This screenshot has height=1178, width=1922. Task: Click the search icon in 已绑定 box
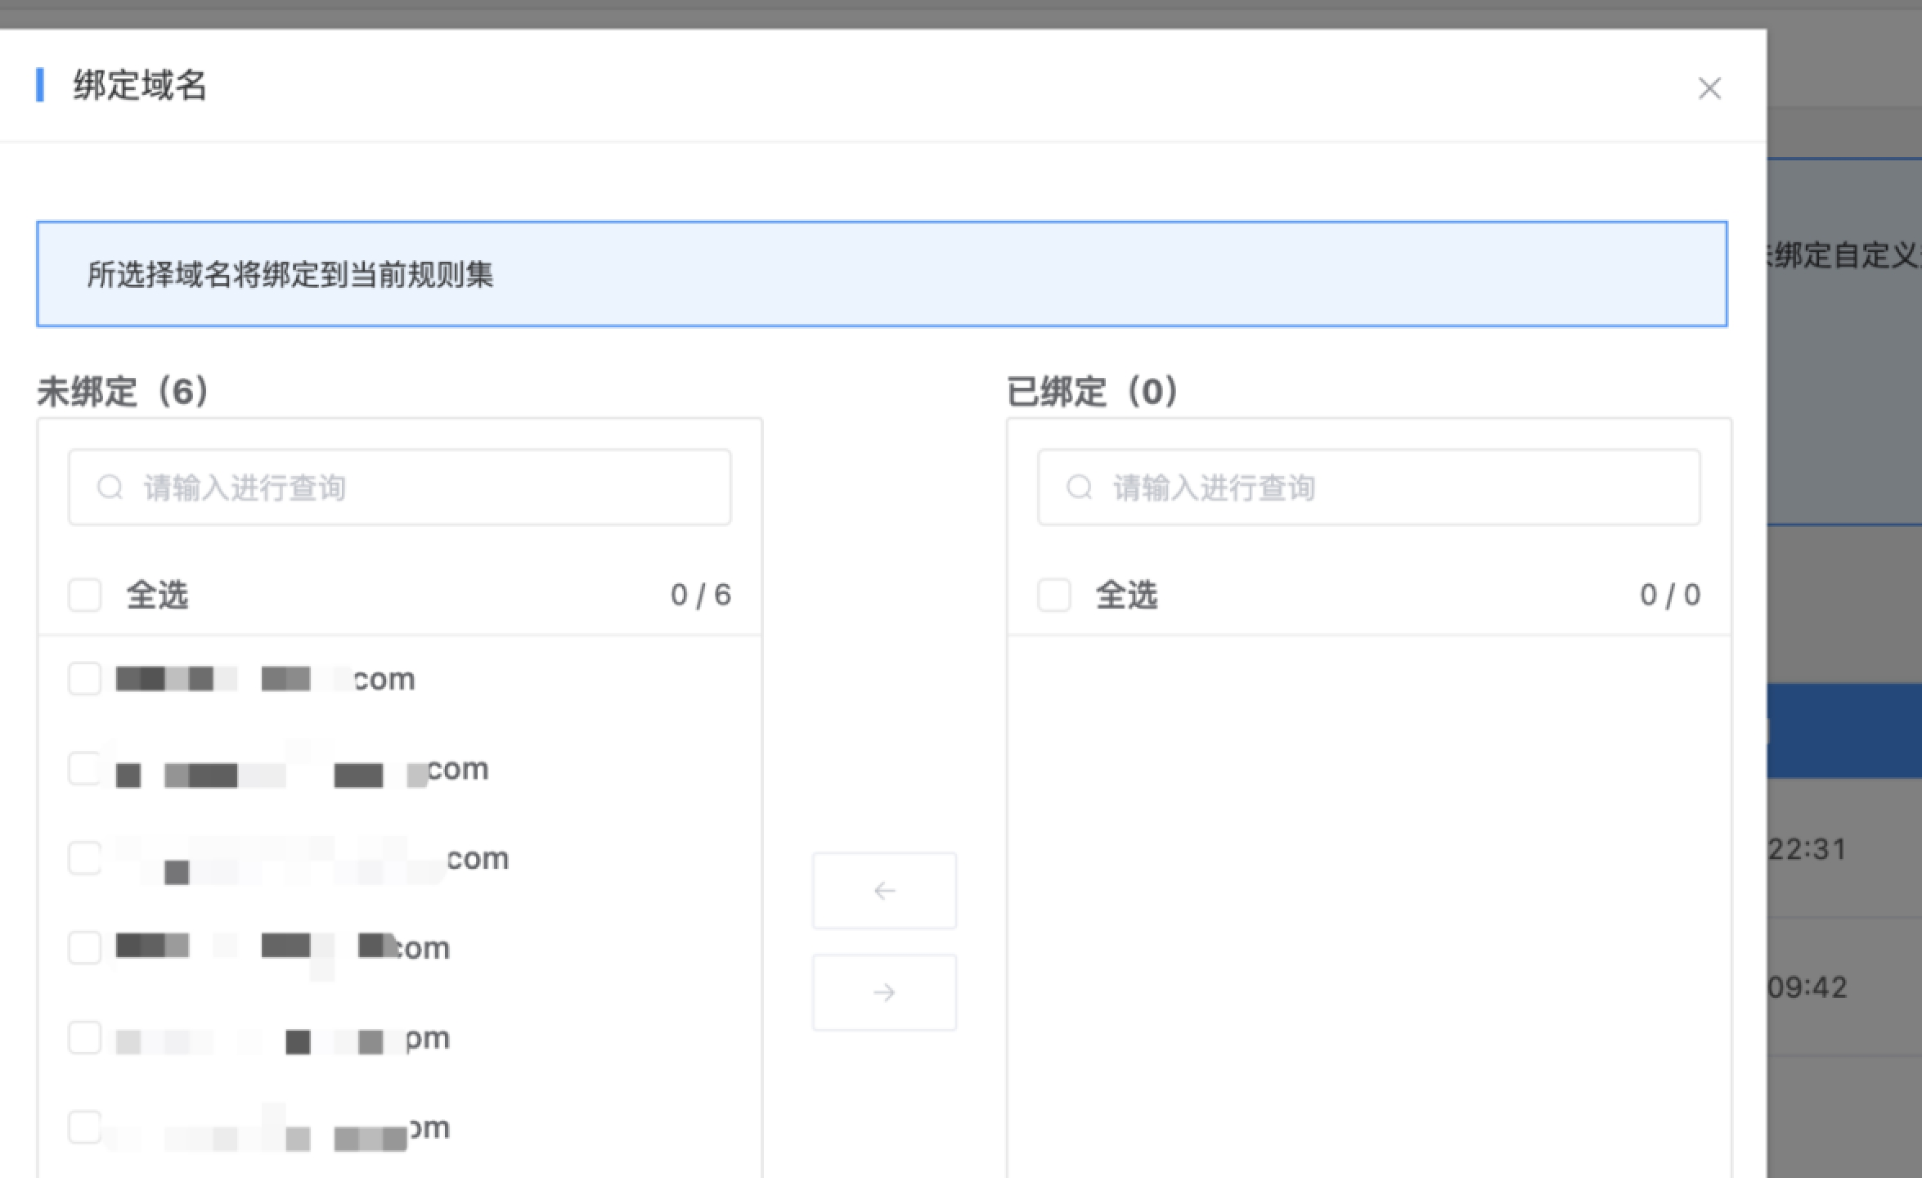1080,488
